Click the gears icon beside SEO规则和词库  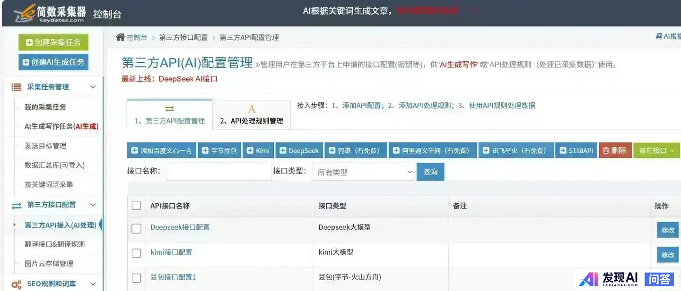click(x=17, y=284)
